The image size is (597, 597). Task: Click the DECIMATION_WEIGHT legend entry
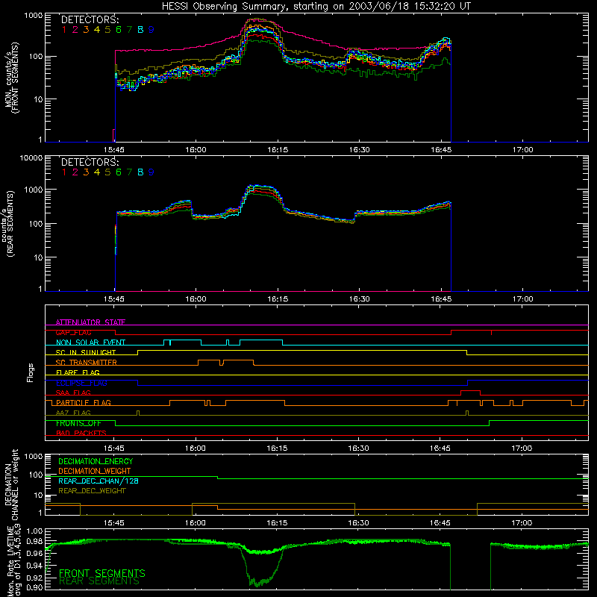coord(95,471)
